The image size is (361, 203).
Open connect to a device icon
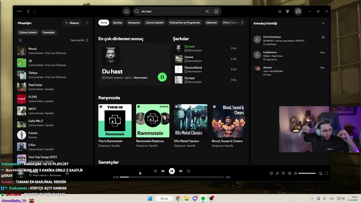pos(289,173)
